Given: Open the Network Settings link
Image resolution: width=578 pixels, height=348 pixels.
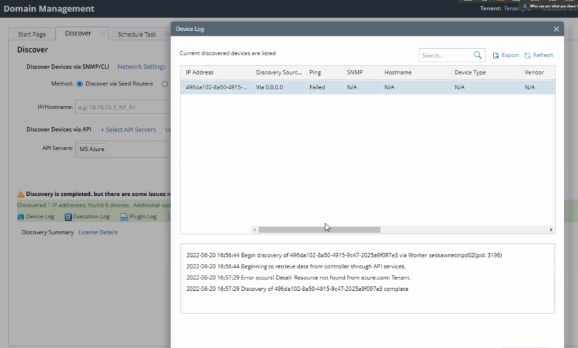Looking at the screenshot, I should (141, 67).
